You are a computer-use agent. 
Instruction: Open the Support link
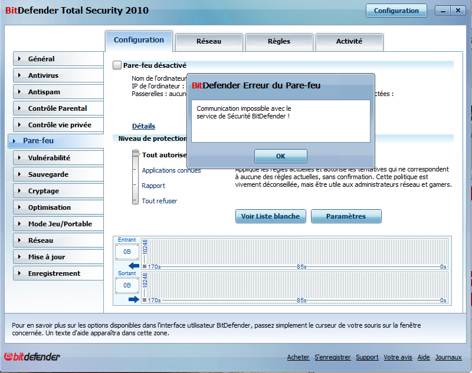(367, 357)
